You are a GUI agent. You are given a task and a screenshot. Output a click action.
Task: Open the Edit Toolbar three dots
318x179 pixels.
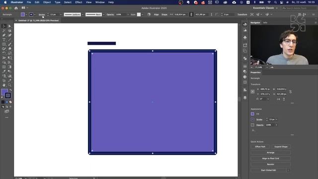tap(6, 117)
